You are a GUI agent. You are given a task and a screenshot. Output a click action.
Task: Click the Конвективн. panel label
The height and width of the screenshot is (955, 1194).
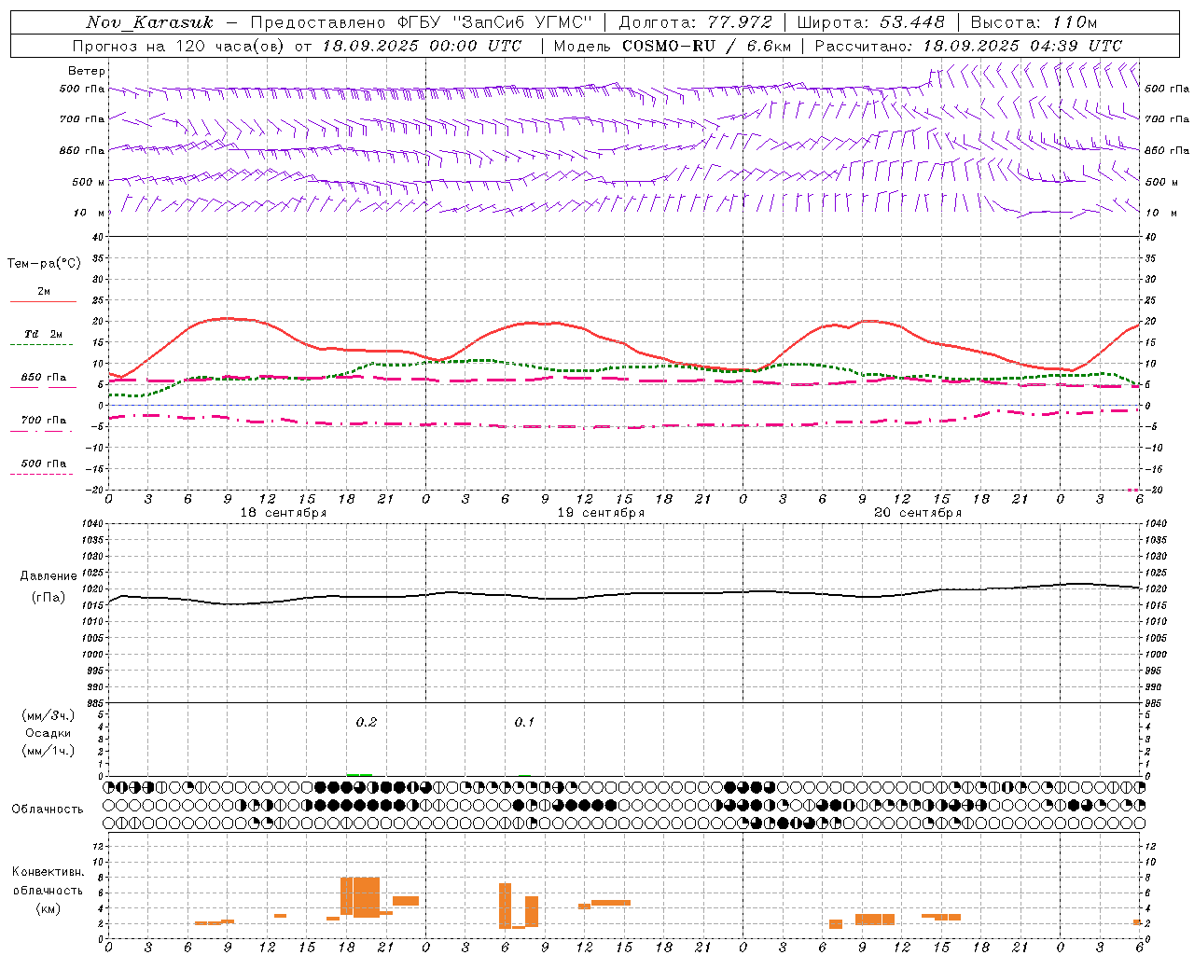point(49,872)
